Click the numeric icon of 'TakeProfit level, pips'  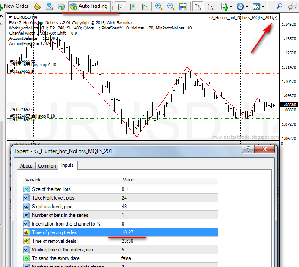pos(26,198)
